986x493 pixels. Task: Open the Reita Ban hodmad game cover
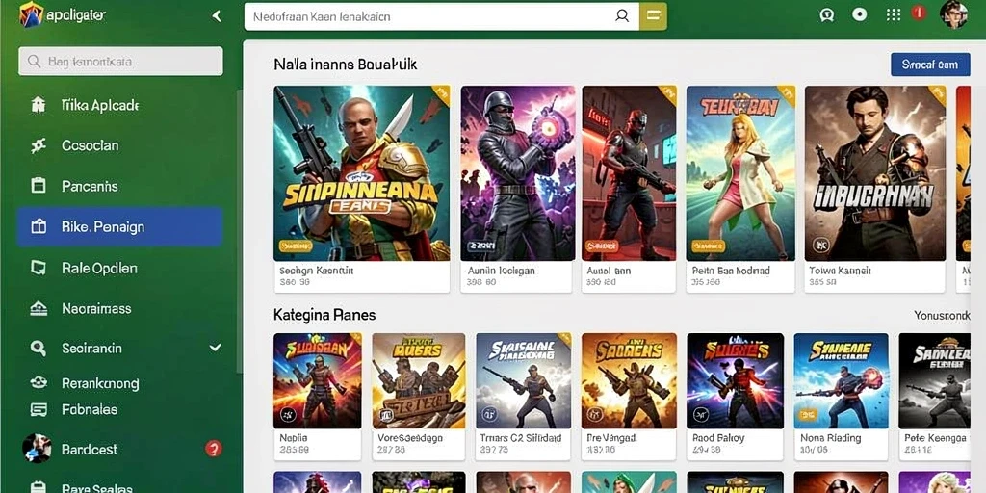[x=740, y=173]
